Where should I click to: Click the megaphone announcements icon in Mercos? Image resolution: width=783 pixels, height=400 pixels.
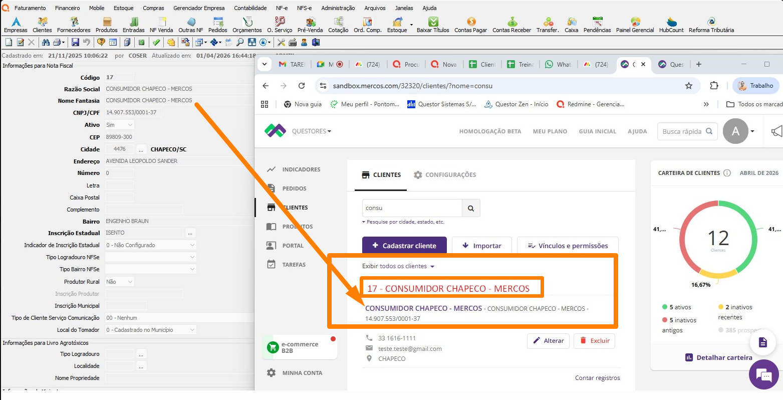776,131
